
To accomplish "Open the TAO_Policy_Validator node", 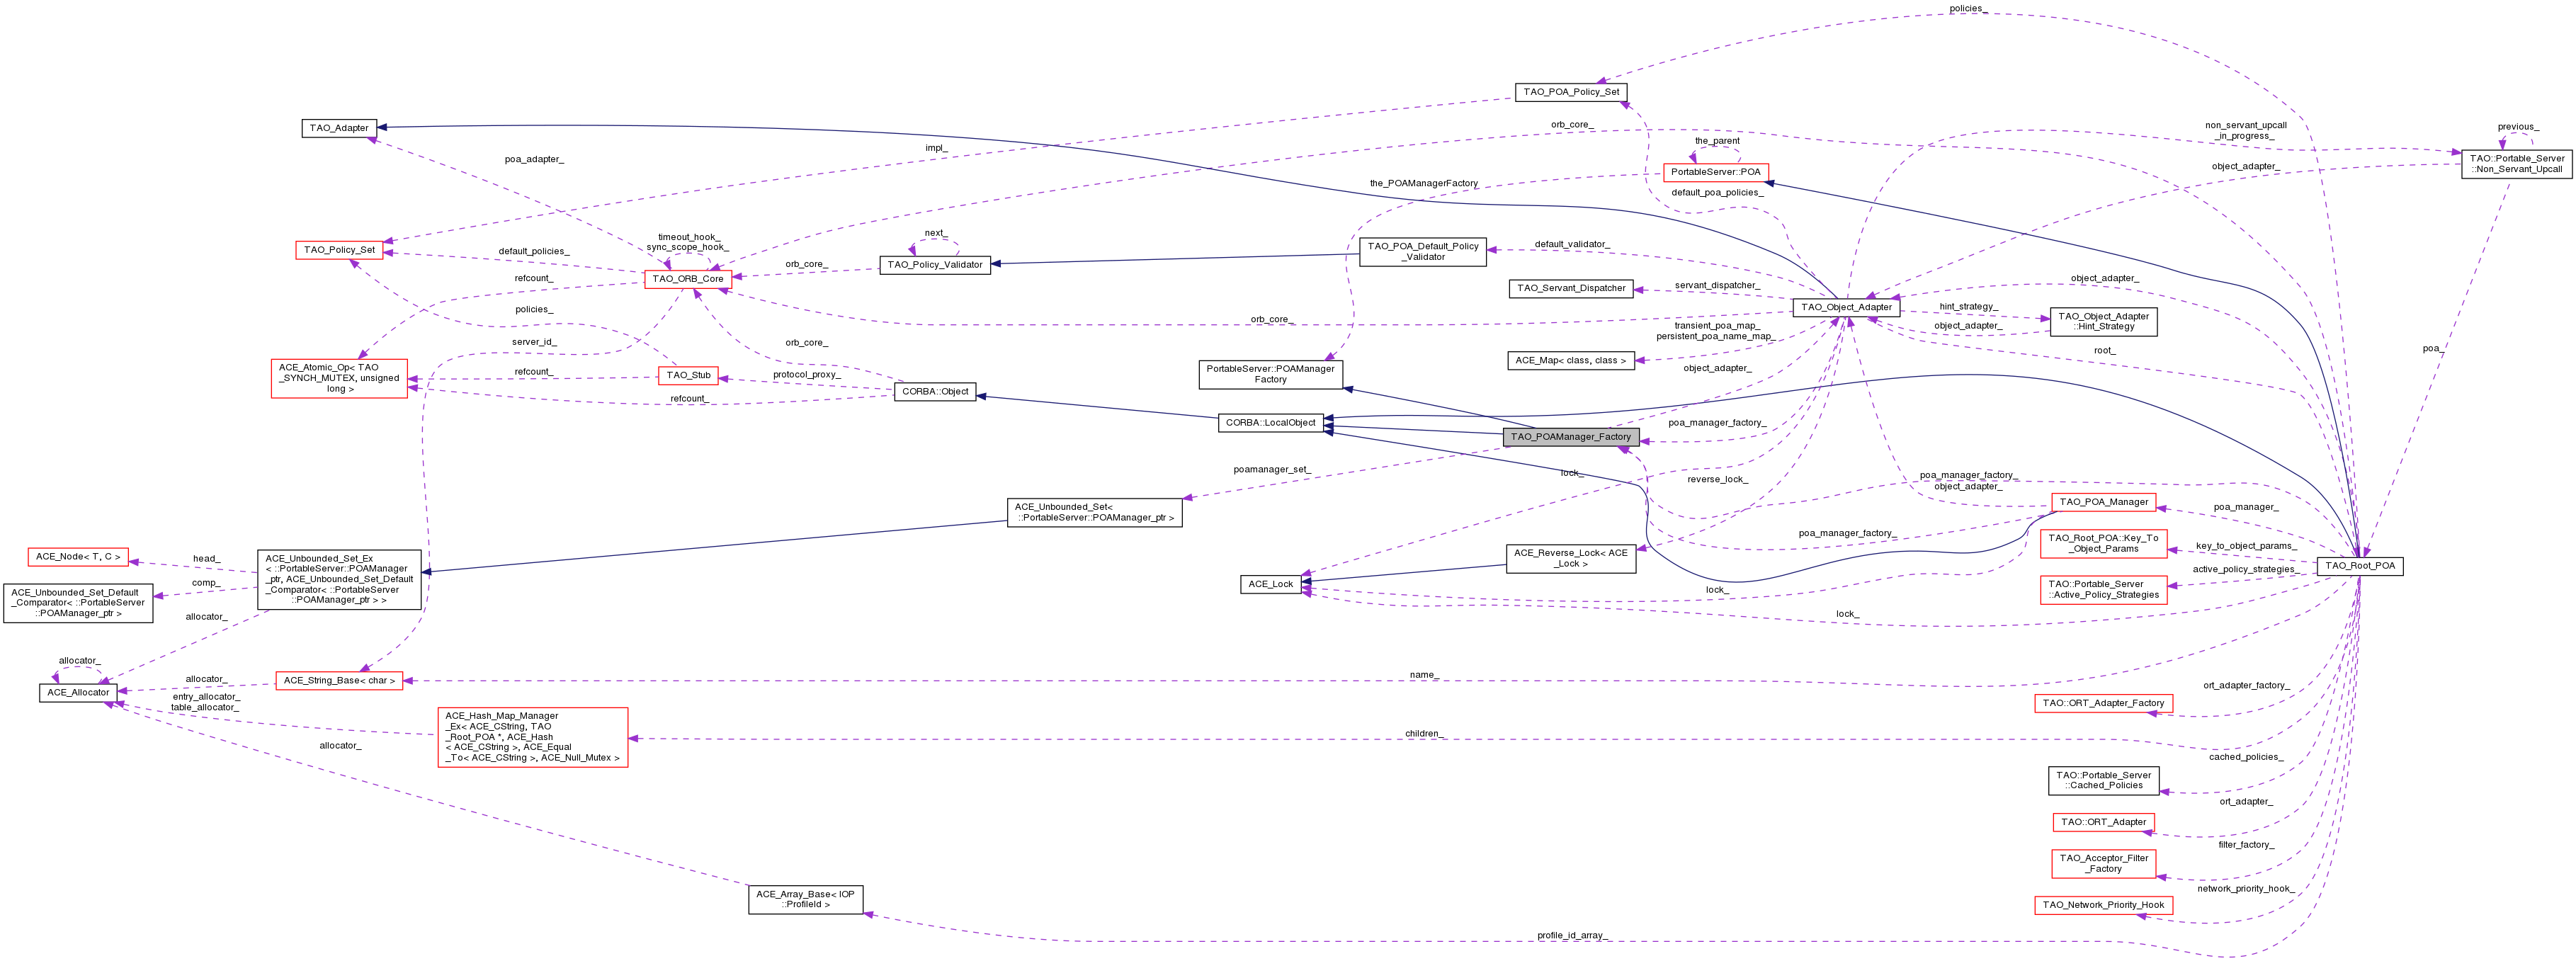I will click(934, 265).
